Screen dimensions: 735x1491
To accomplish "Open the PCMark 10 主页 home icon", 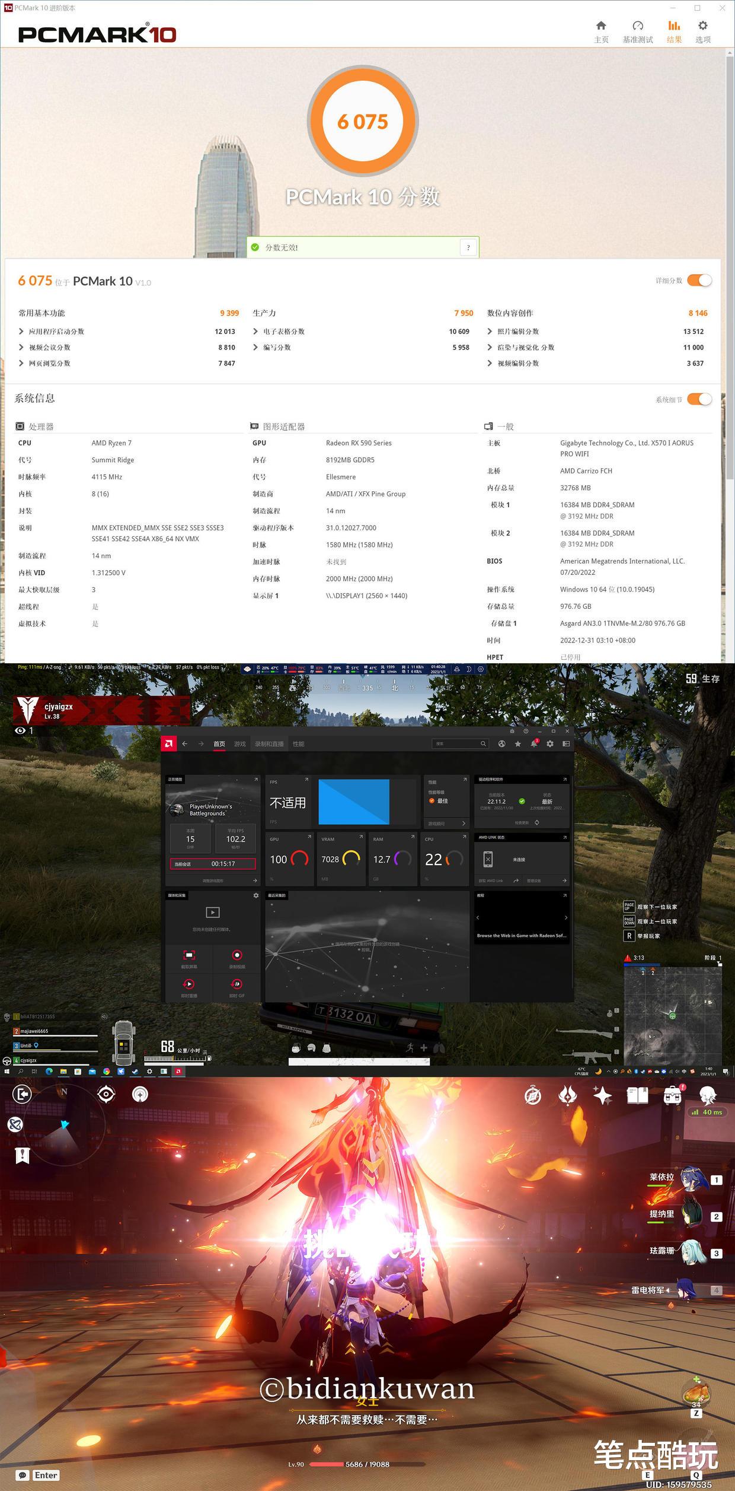I will tap(601, 31).
